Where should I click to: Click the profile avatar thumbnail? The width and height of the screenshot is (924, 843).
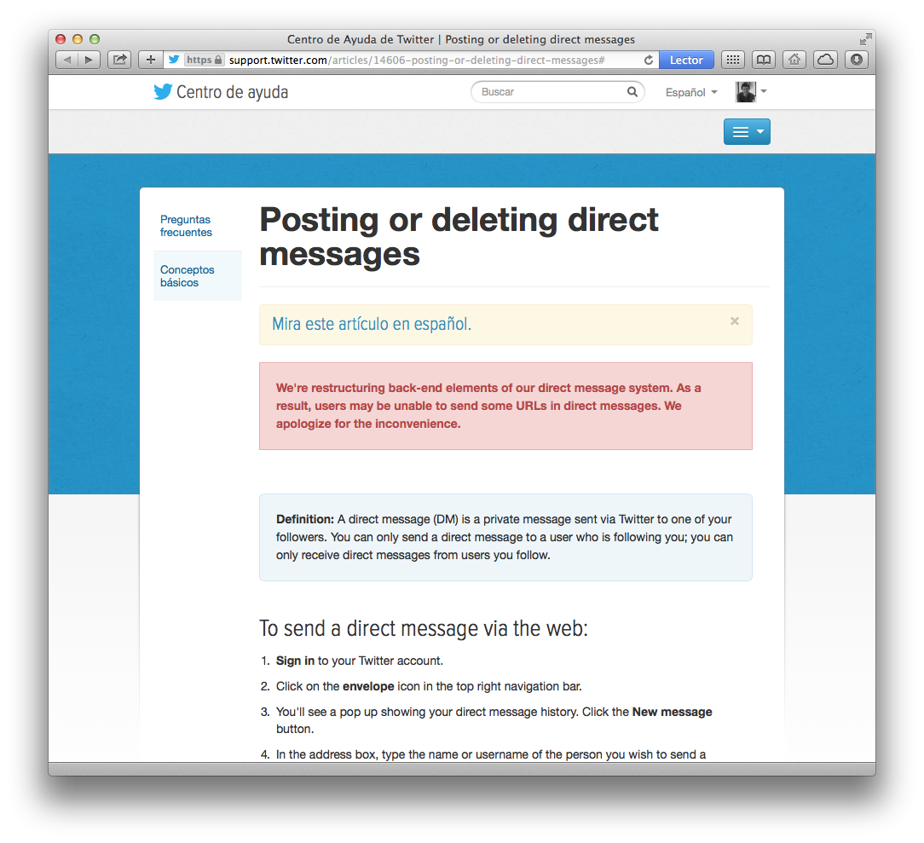pos(746,92)
